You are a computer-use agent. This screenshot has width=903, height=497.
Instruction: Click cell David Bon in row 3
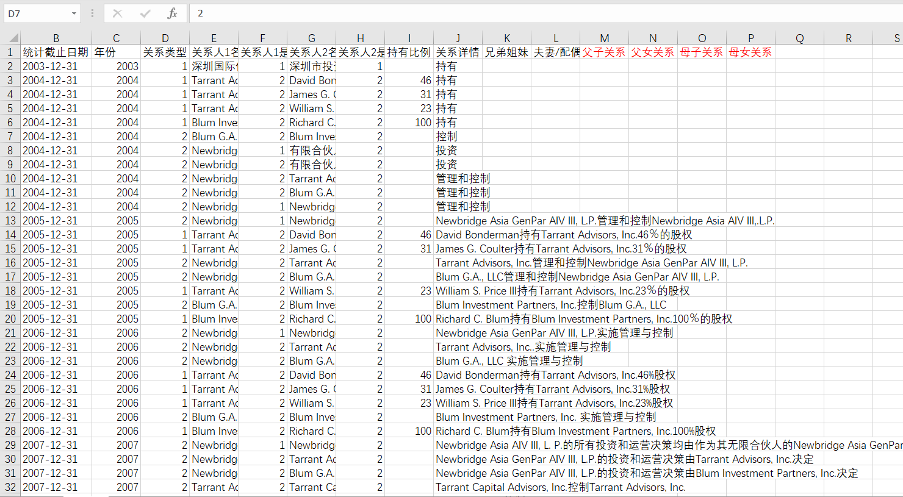312,80
